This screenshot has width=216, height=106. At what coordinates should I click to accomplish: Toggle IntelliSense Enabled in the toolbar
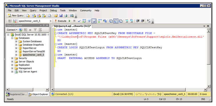point(94,21)
